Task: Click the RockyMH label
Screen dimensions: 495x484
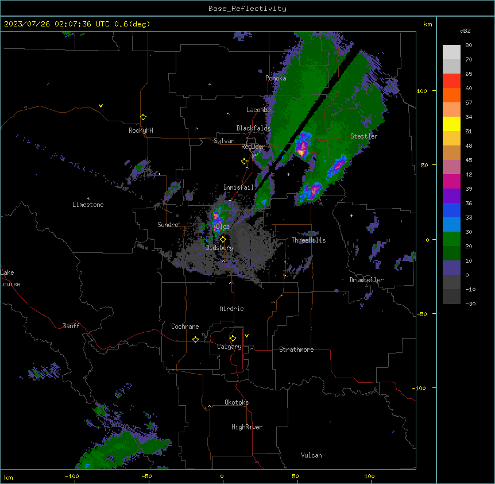Action: click(141, 130)
